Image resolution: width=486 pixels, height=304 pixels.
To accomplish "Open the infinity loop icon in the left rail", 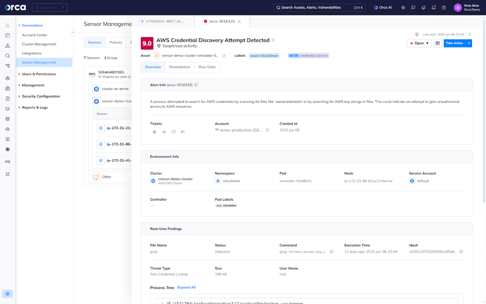I will (8, 162).
